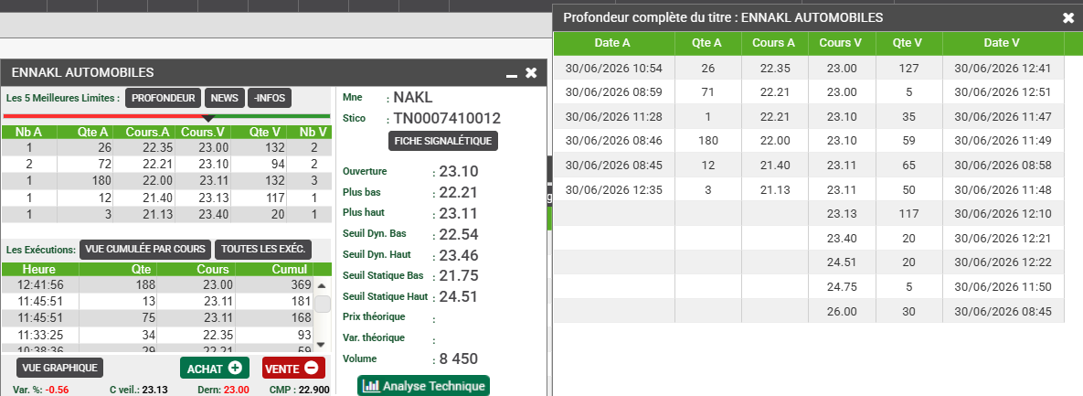This screenshot has height=396, width=1083.
Task: Close the Profondeur complète window
Action: [x=1067, y=18]
